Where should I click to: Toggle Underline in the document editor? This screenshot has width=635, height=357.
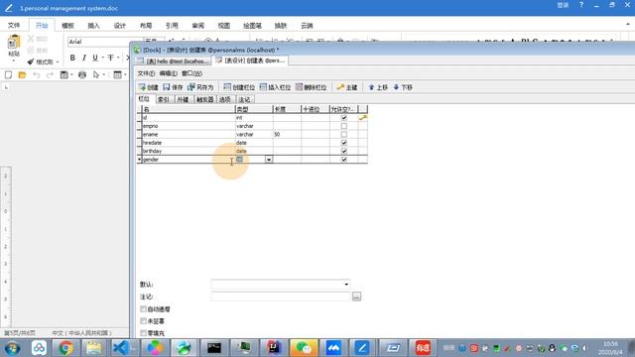[95, 58]
